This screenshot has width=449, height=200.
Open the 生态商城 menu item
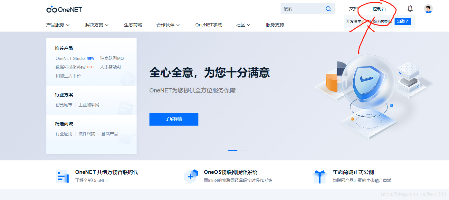(x=133, y=25)
